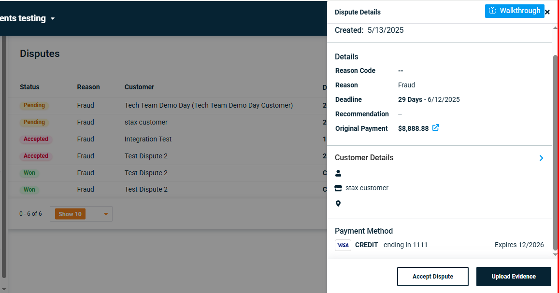Expand Customer Details with the chevron

tap(541, 158)
